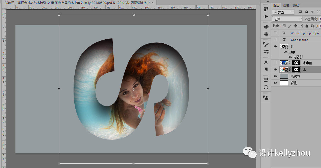Viewport: 321px width, 168px height.
Task: Switch to the 通道 tab
Action: tap(286, 5)
